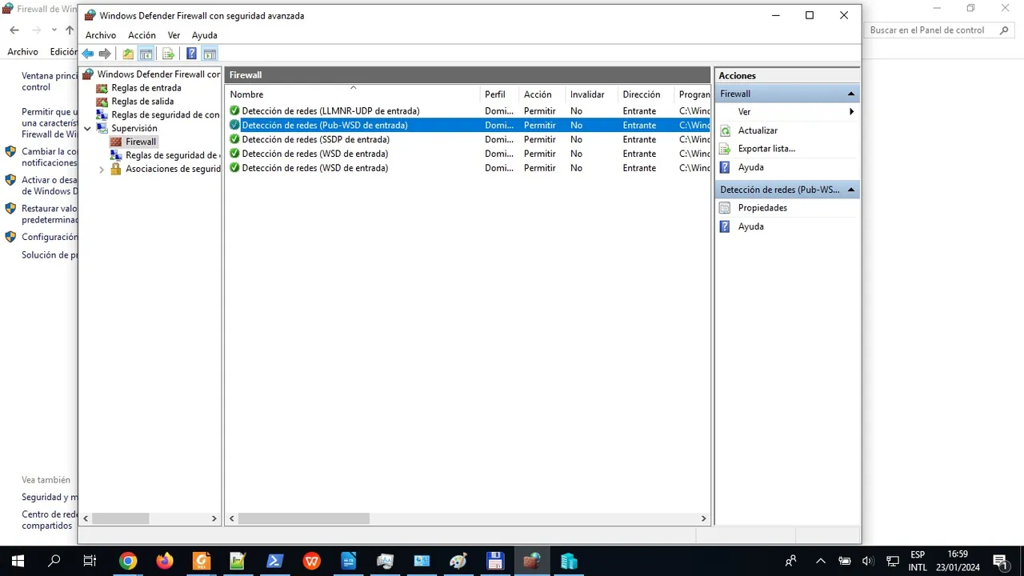Screen dimensions: 1024x576
Task: Select root Windows Defender Firewall tree node
Action: pos(158,74)
